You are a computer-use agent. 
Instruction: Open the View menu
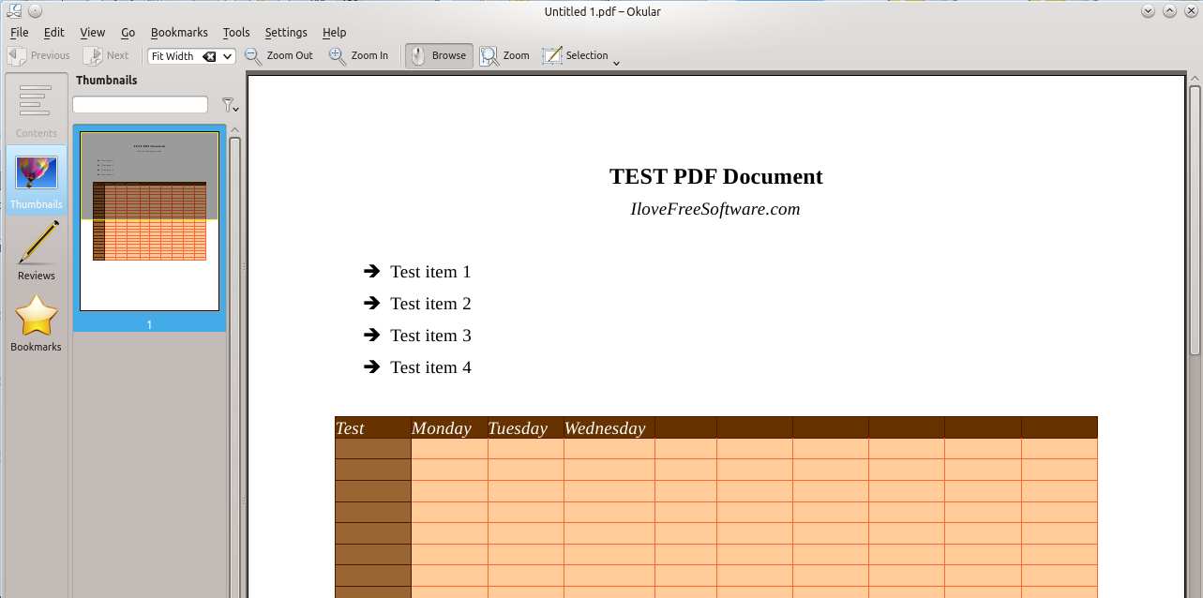coord(93,32)
